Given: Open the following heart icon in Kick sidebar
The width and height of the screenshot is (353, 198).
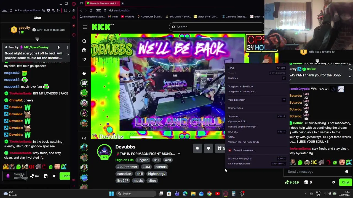Looking at the screenshot, I should pyautogui.click(x=84, y=59).
